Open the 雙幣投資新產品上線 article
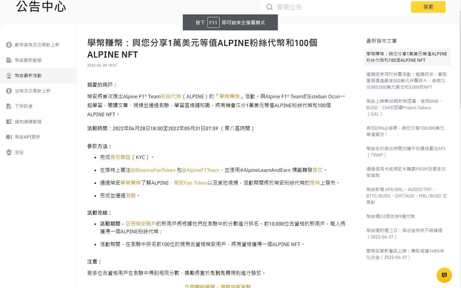This screenshot has width=461, height=288. pyautogui.click(x=405, y=254)
